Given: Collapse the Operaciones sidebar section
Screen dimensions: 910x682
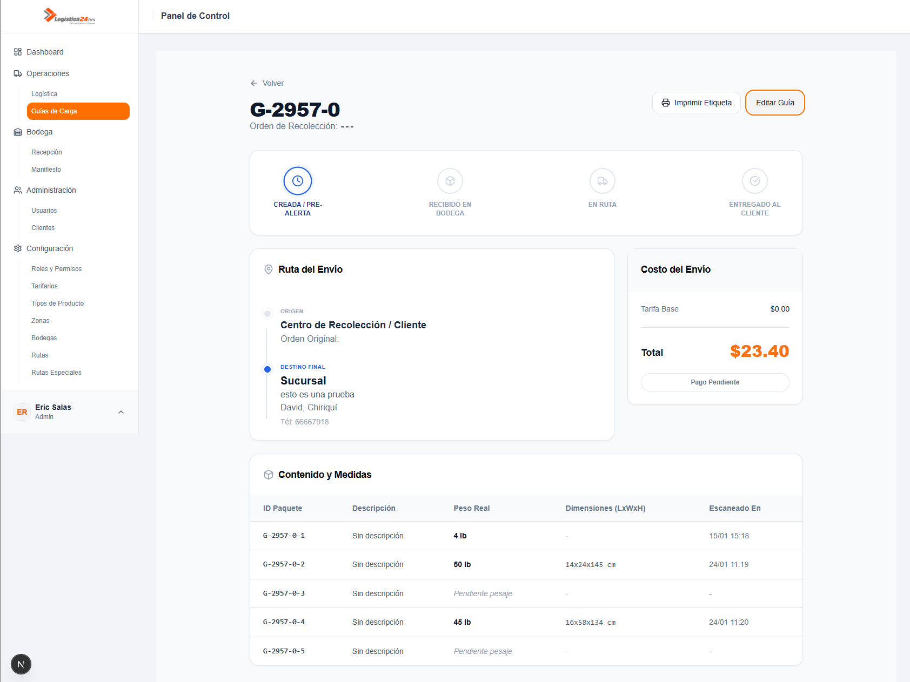Looking at the screenshot, I should (48, 73).
